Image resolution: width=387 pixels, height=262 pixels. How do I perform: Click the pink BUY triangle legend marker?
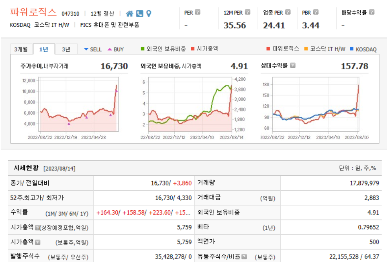[110, 49]
